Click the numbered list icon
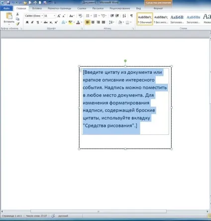Viewport: 211px width, 221px height. coord(95,16)
